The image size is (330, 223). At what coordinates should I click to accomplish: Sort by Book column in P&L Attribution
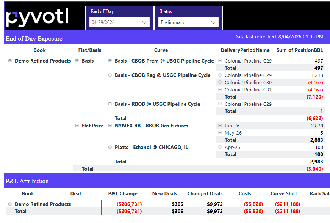28,193
